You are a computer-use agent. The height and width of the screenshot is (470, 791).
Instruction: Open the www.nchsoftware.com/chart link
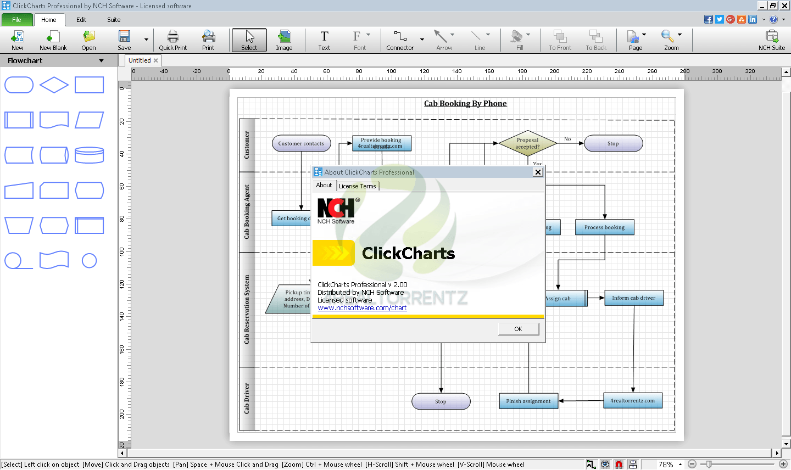(x=362, y=308)
